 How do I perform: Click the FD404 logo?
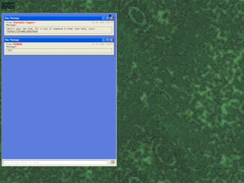(x=8, y=6)
